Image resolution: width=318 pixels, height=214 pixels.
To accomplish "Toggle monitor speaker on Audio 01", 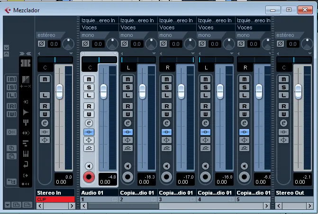I will click(88, 166).
